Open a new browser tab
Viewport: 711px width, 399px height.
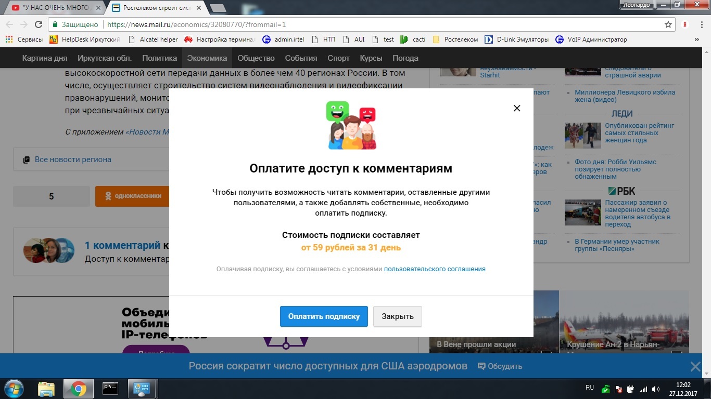[x=217, y=8]
